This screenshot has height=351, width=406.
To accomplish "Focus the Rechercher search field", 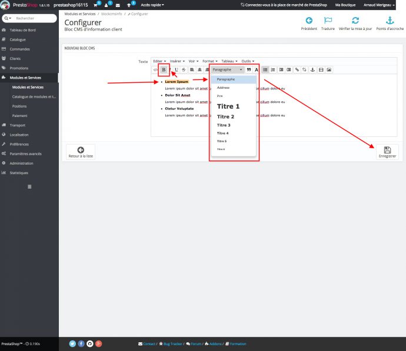I will tap(33, 18).
